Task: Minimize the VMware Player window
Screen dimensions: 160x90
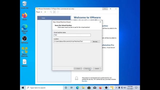Action: [105, 9]
